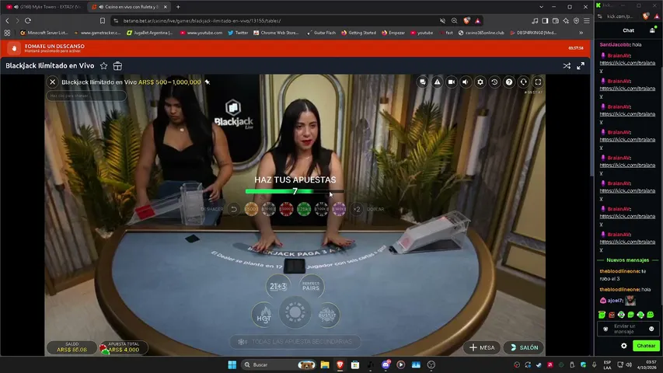Open the live support headset icon
663x373 pixels.
[x=523, y=82]
